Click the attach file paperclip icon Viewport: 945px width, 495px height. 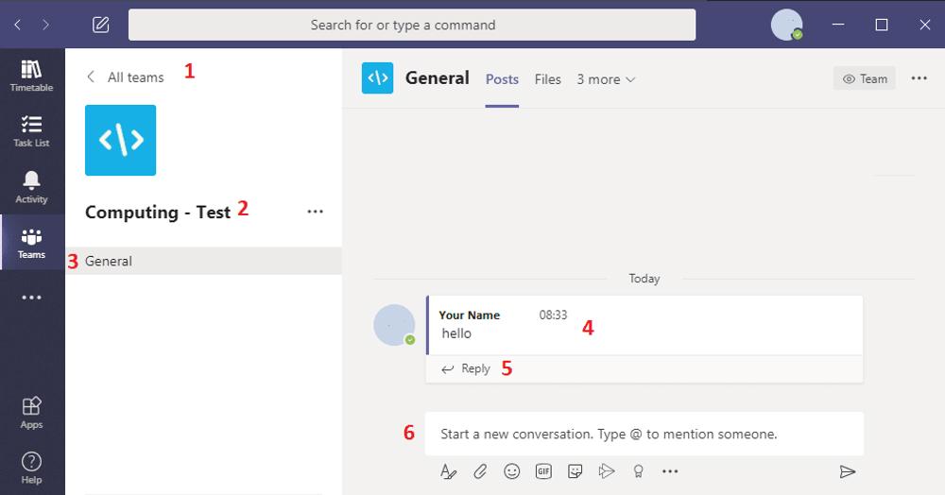pos(480,471)
